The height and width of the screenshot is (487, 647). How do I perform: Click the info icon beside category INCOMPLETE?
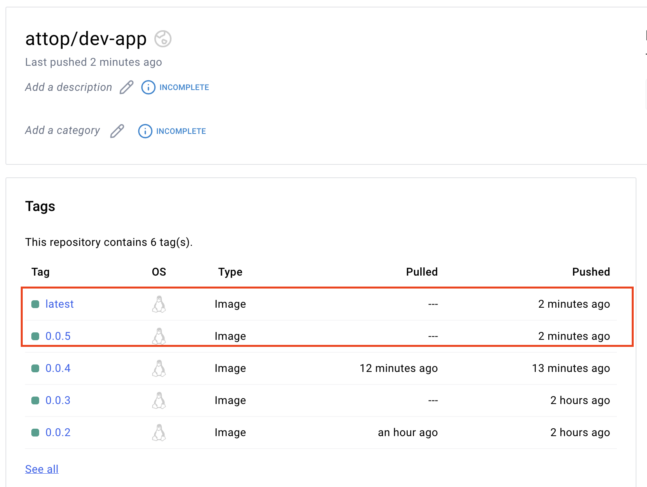pyautogui.click(x=145, y=131)
